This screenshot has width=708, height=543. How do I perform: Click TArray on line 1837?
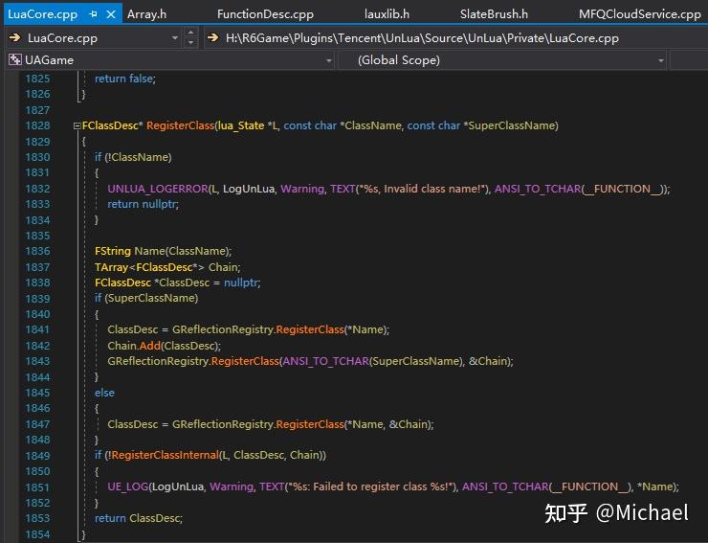coord(112,267)
